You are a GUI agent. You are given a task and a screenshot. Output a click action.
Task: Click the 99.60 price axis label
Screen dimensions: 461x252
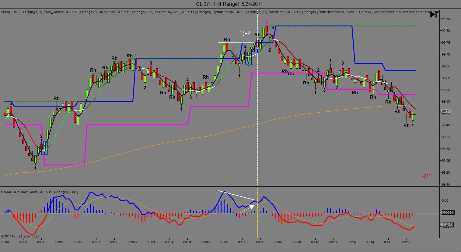446,78
